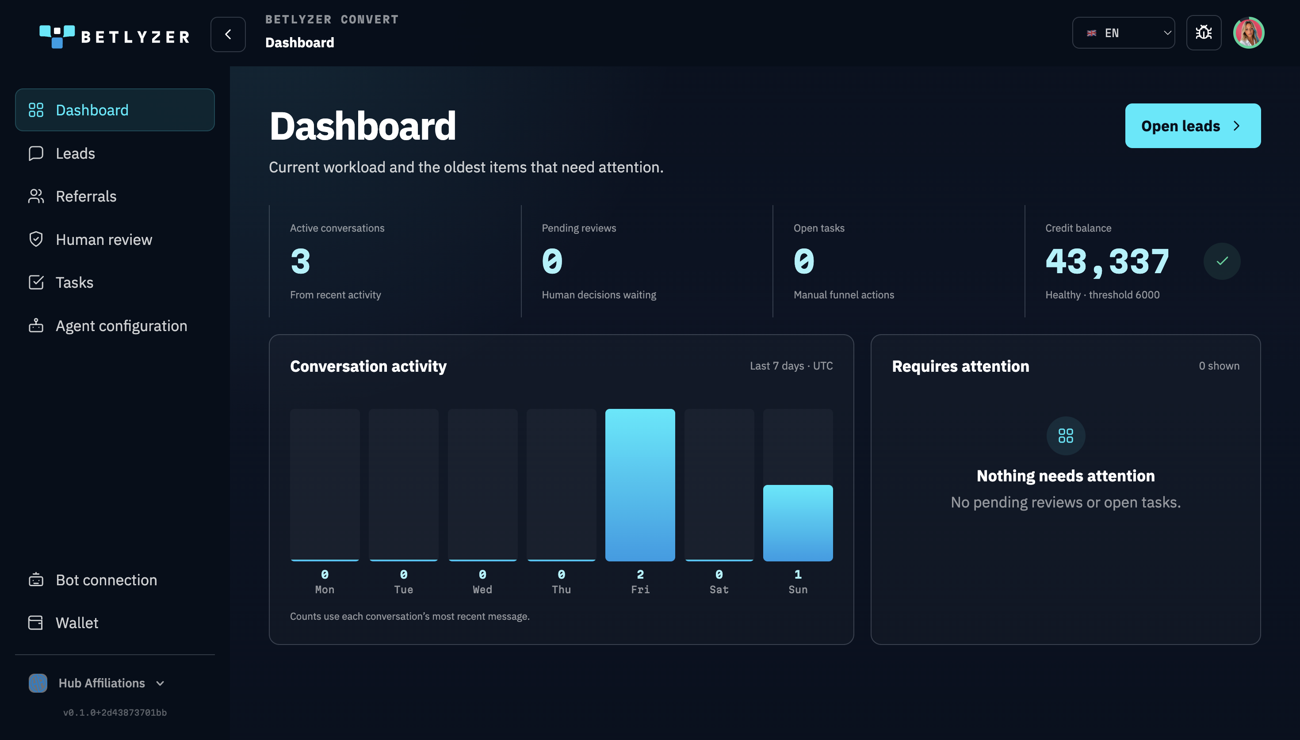Click the credit balance healthy checkmark
Viewport: 1300px width, 740px height.
1222,261
